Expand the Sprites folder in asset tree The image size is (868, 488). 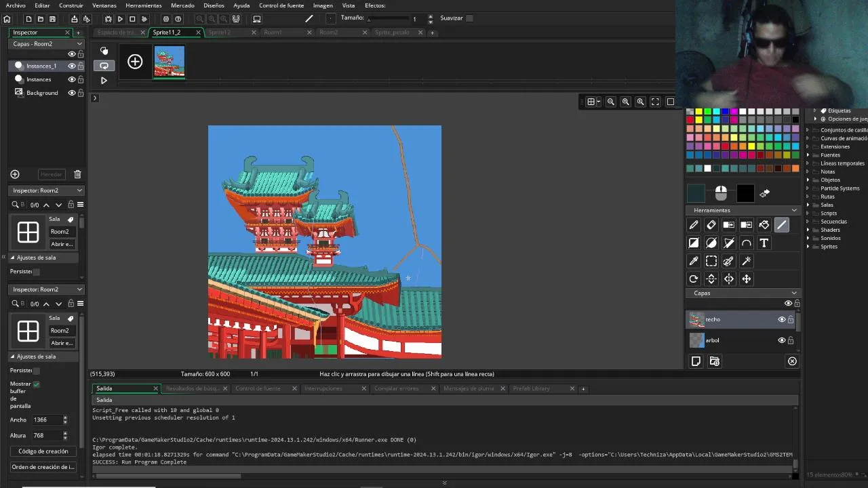click(x=808, y=247)
